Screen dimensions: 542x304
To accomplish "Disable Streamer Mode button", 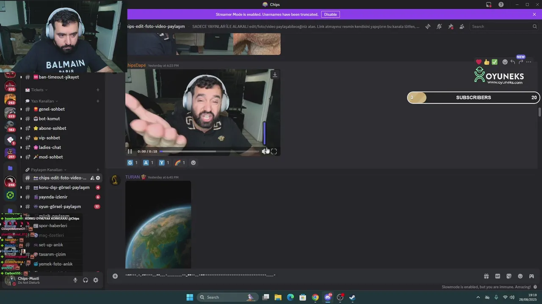I will pyautogui.click(x=330, y=14).
